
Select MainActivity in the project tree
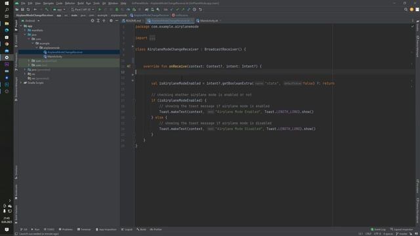54,56
